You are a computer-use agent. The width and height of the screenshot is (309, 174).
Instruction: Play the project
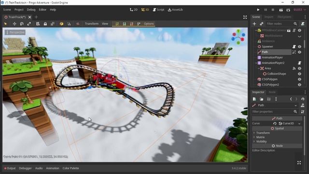coord(258,10)
